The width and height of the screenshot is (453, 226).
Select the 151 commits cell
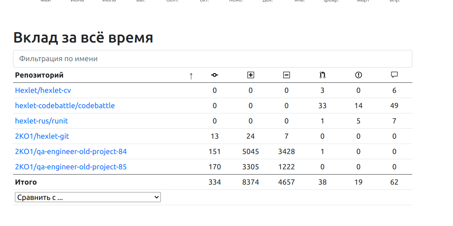(x=215, y=151)
